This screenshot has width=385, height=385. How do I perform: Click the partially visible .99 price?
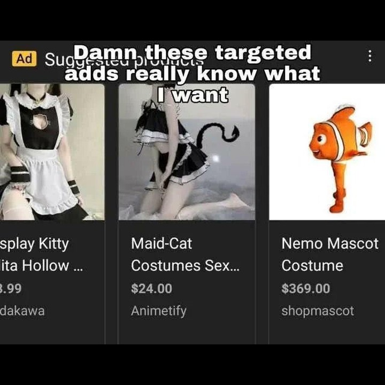[x=11, y=289]
